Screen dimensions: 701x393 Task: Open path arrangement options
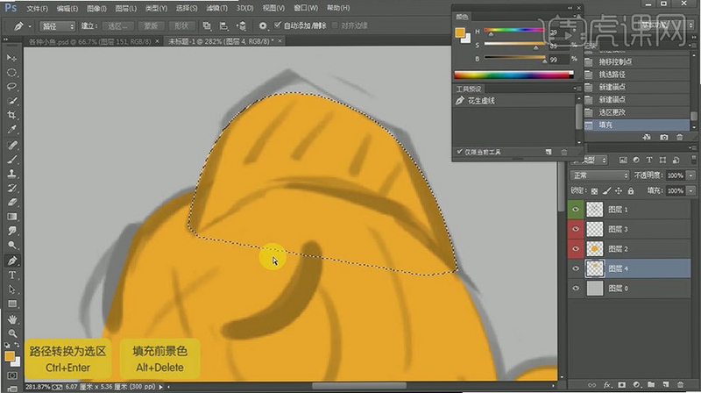pyautogui.click(x=241, y=26)
